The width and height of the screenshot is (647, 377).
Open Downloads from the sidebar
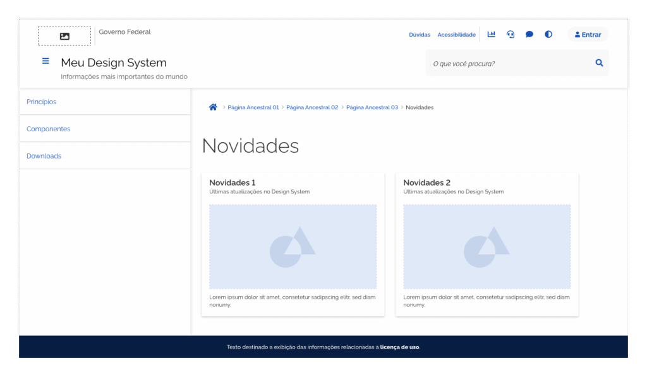pos(44,156)
